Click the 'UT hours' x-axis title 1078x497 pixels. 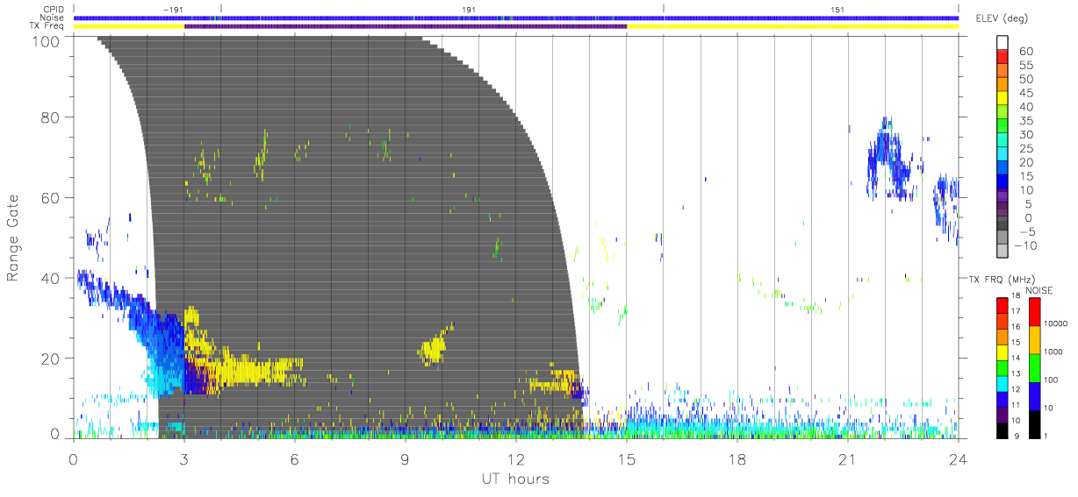point(515,479)
